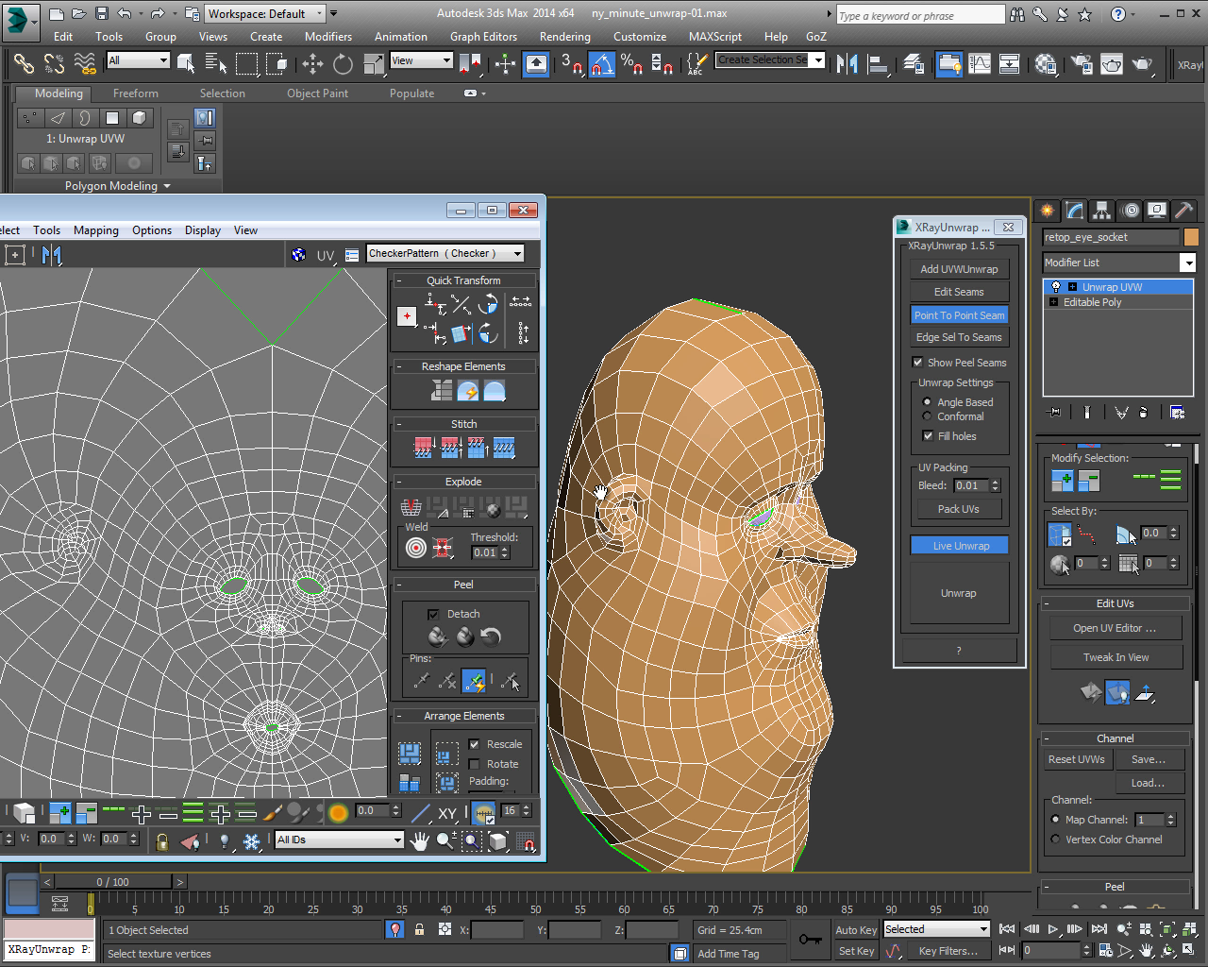Image resolution: width=1208 pixels, height=967 pixels.
Task: Click the Reset Peel icon
Action: 491,636
